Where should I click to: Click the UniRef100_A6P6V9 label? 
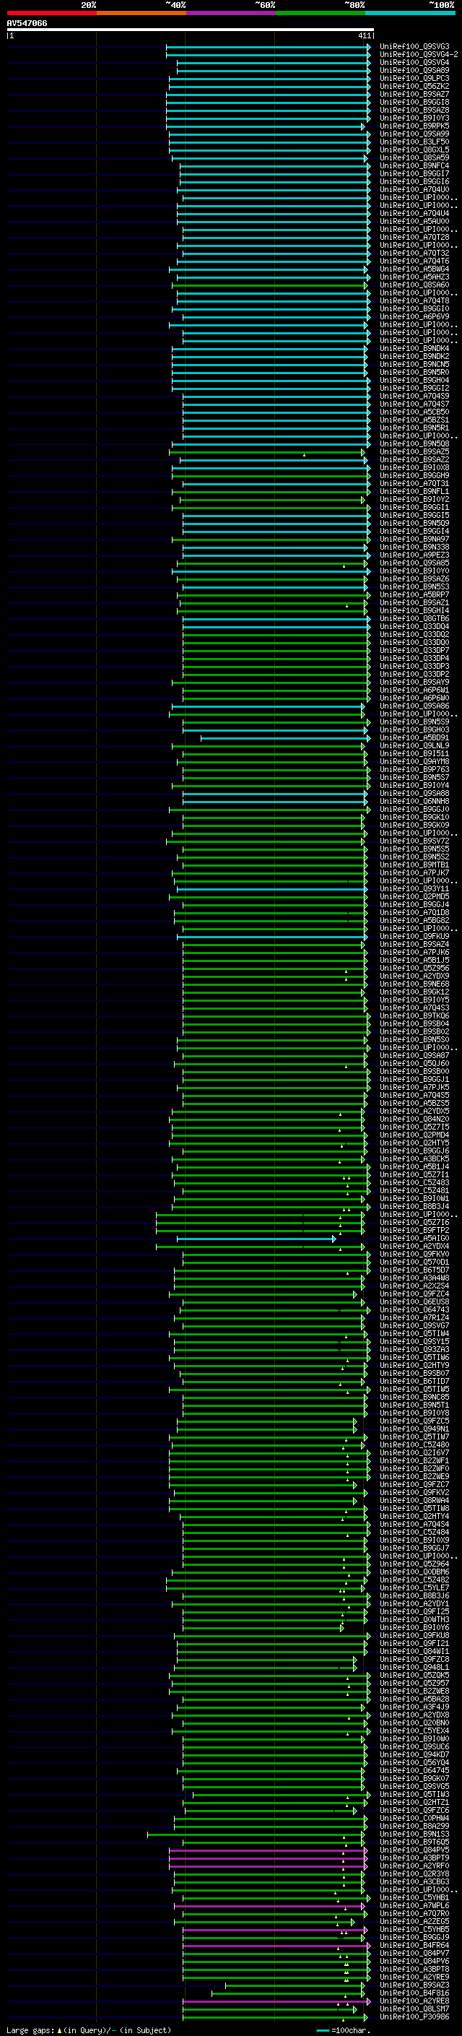coord(414,317)
